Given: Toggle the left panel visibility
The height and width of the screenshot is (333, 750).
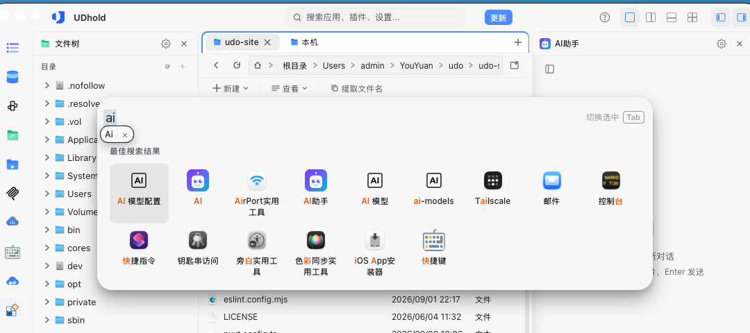Looking at the screenshot, I should (x=721, y=17).
